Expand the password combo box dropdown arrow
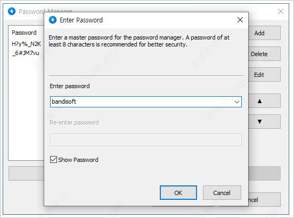 pyautogui.click(x=237, y=102)
